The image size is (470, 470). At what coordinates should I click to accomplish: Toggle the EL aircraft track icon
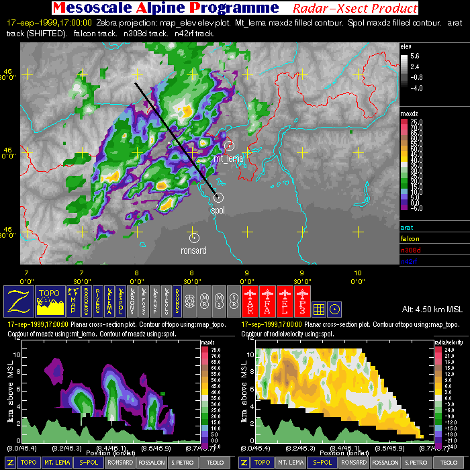point(285,301)
